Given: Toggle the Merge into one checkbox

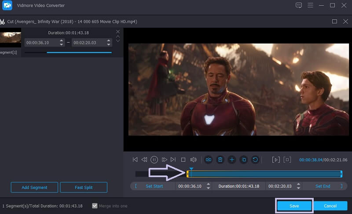Looking at the screenshot, I should 95,206.
